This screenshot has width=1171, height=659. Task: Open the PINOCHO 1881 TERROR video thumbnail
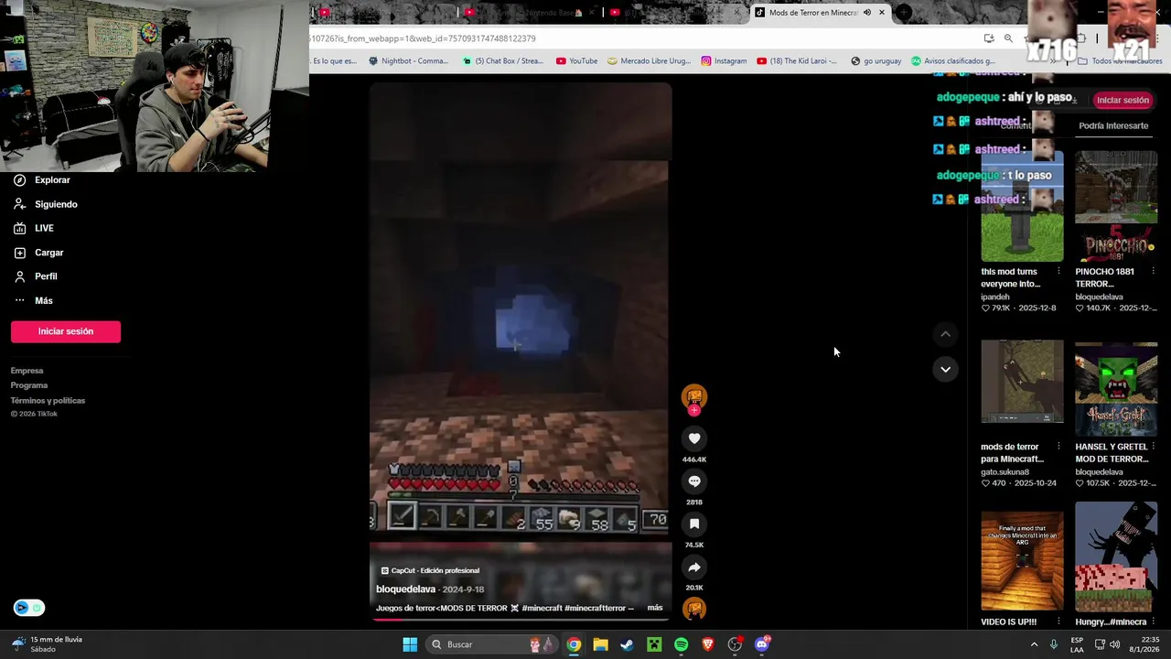[1115, 207]
